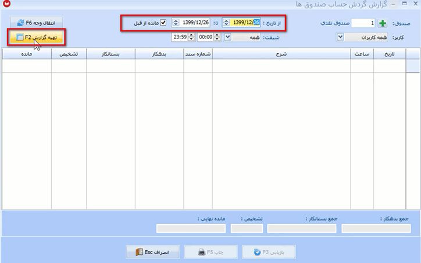Click the بازیابی F3 refresh button
This screenshot has width=421, height=263.
point(269,253)
